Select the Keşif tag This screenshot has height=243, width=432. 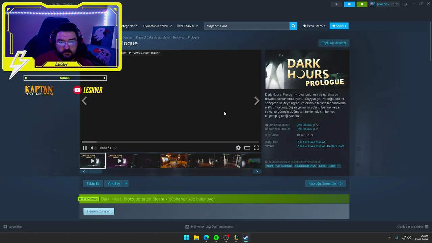click(332, 166)
